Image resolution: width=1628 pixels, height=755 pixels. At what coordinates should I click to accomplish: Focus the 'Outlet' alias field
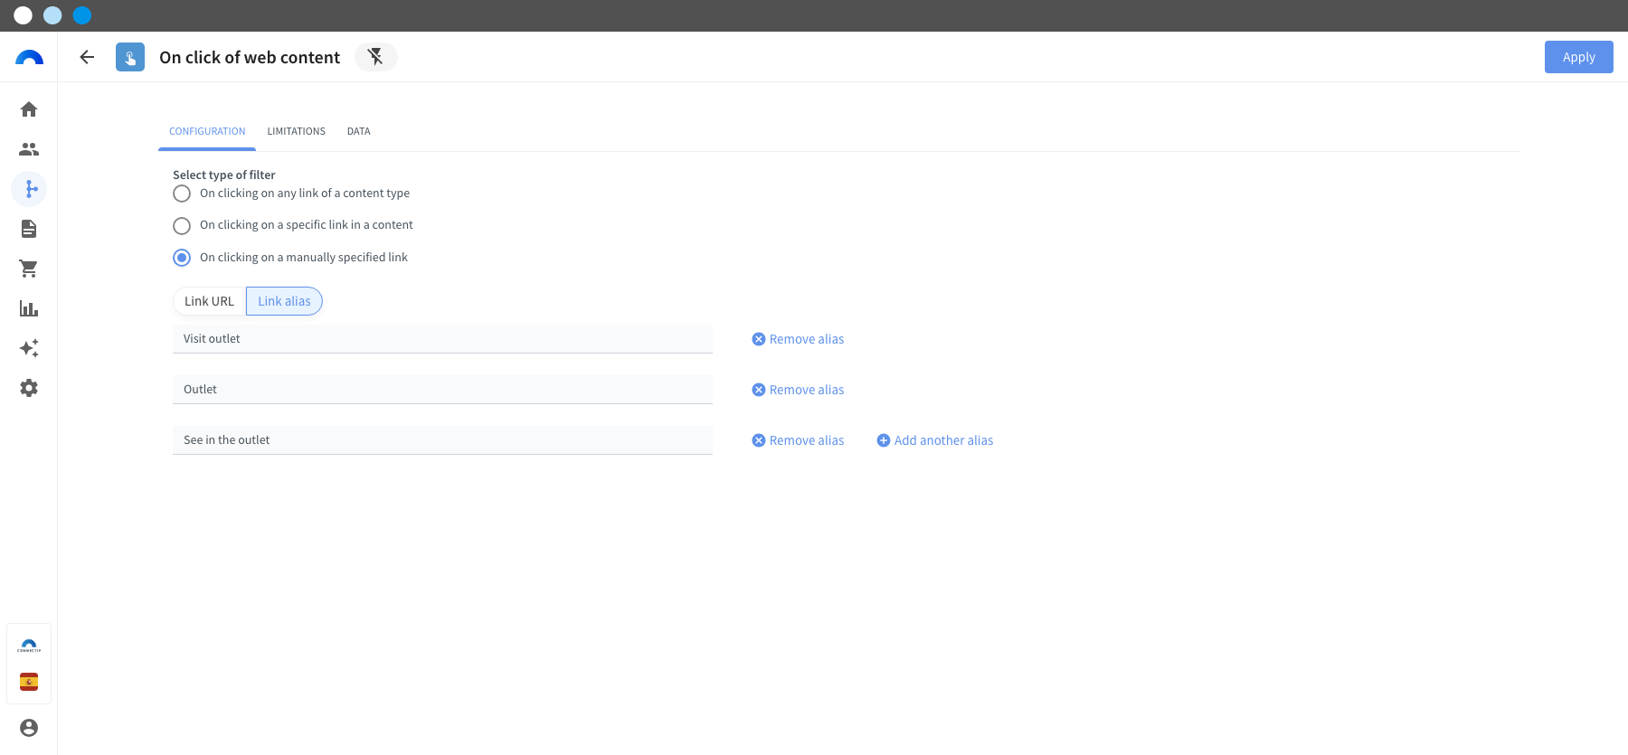442,390
